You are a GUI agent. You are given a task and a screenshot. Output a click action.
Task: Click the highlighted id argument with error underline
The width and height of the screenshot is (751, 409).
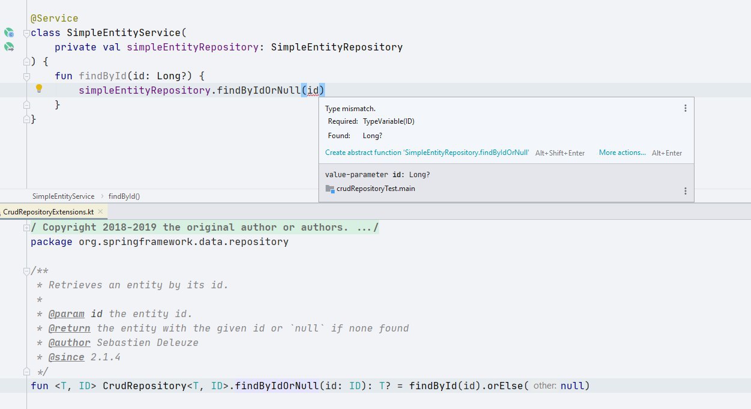point(313,91)
